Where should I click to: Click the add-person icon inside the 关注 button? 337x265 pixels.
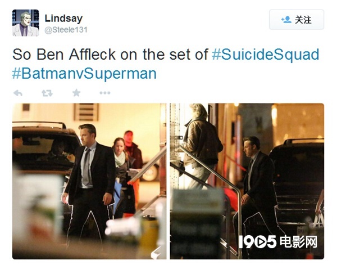point(286,20)
